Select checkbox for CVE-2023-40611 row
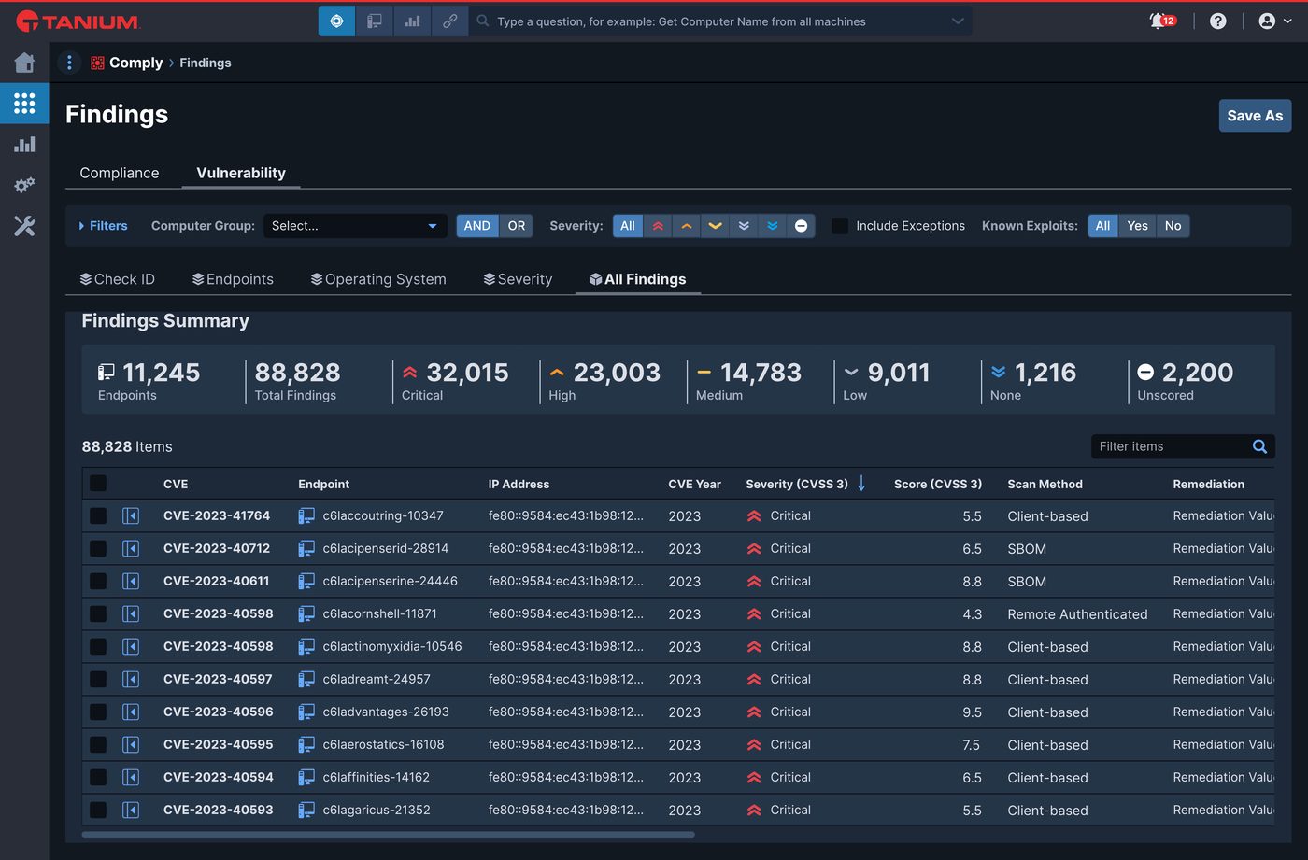The width and height of the screenshot is (1308, 860). click(x=98, y=581)
